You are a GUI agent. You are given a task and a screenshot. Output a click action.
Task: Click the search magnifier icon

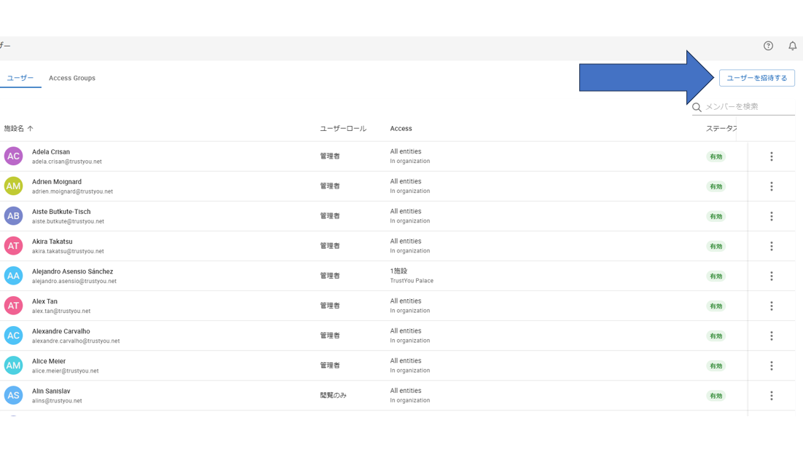[697, 107]
